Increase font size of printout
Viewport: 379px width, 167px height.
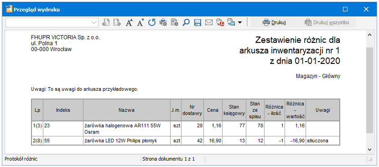(130, 23)
